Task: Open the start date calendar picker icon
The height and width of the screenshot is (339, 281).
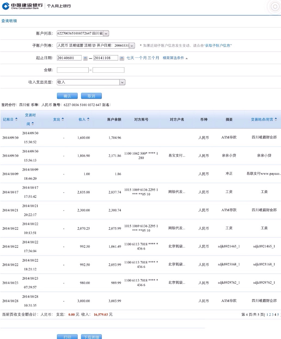Action: [x=85, y=58]
